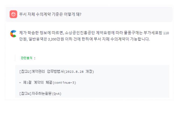Click 소상공인진흥공단 in the answer text

(77, 33)
